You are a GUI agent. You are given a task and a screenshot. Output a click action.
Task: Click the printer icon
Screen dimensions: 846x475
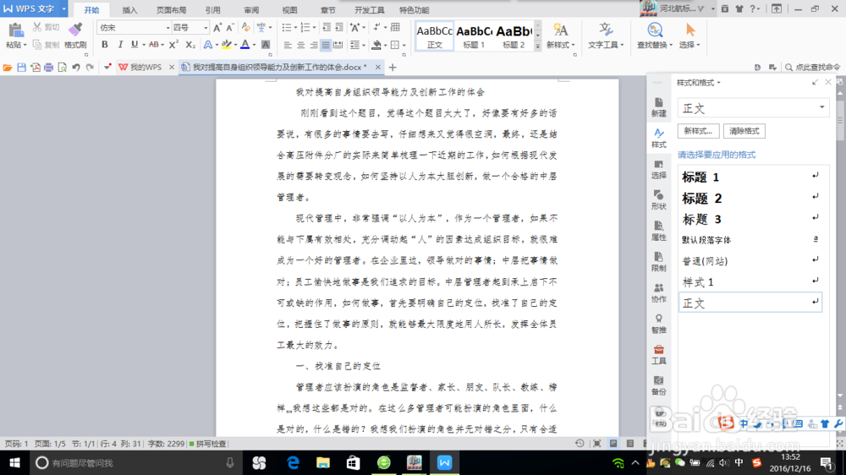48,68
